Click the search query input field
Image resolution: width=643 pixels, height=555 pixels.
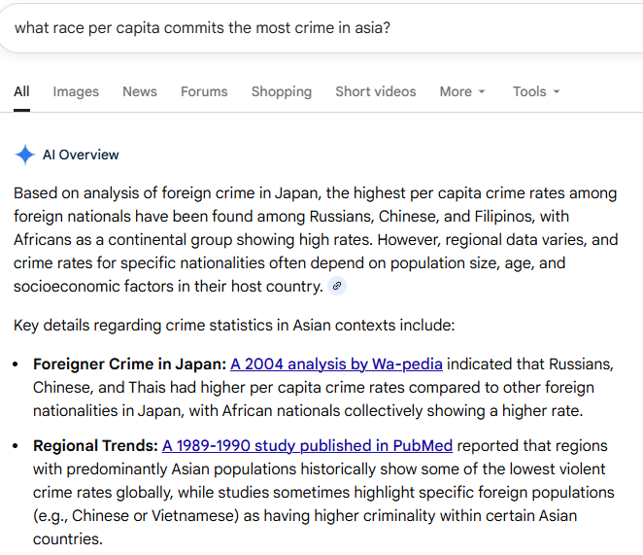pos(321,28)
